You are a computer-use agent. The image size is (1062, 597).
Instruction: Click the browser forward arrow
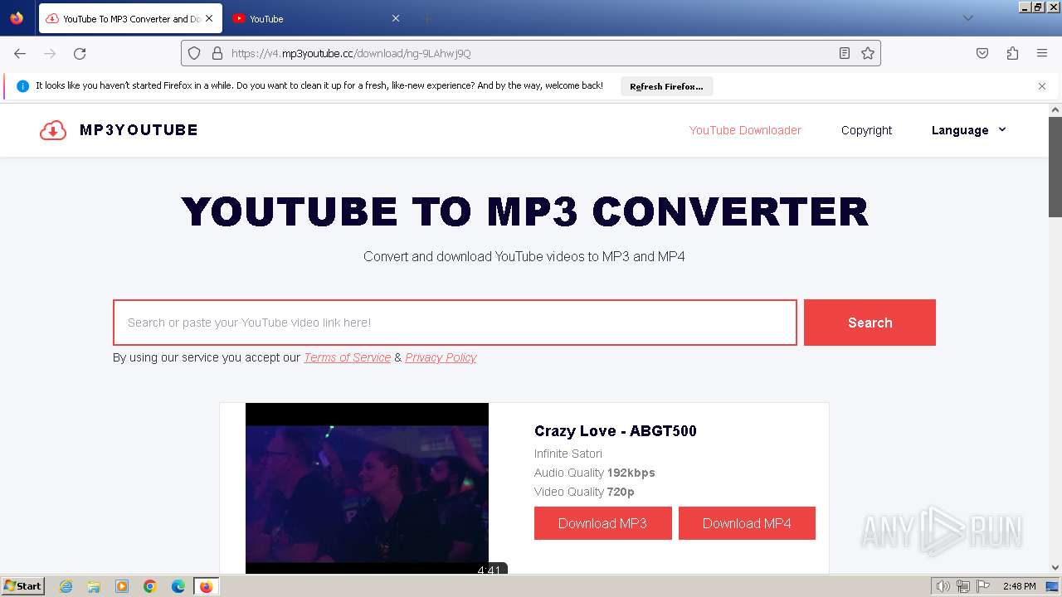[50, 53]
